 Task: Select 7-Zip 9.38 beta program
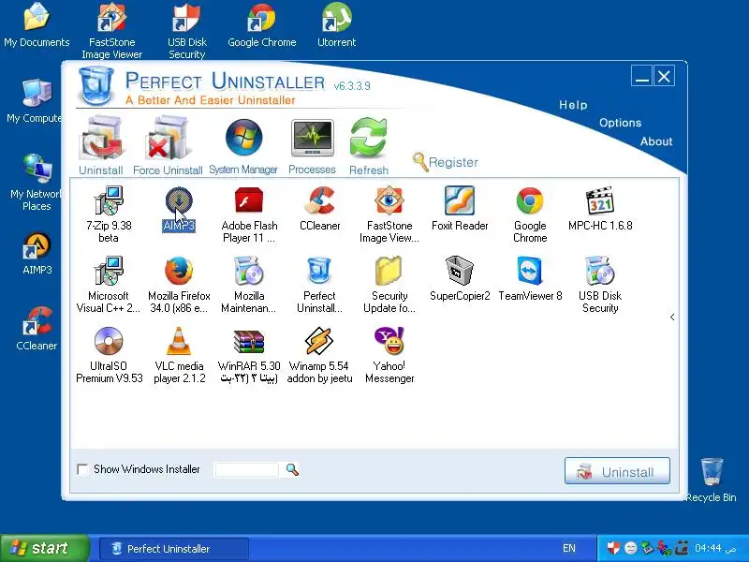point(109,214)
